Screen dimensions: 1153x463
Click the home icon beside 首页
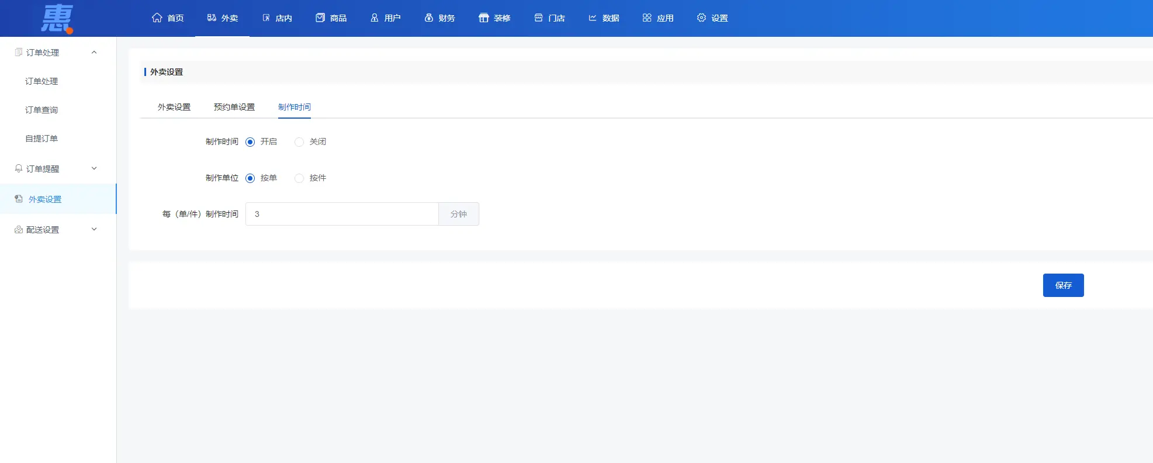pos(157,18)
